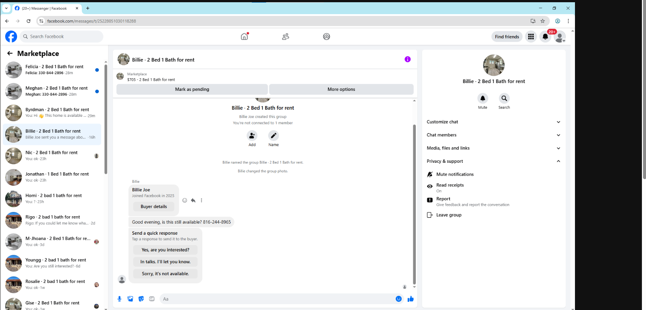Open Buyer details
Image resolution: width=646 pixels, height=310 pixels.
(154, 207)
